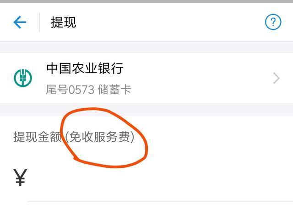Open card list via 尾号0573 储蓄卡

88,89
